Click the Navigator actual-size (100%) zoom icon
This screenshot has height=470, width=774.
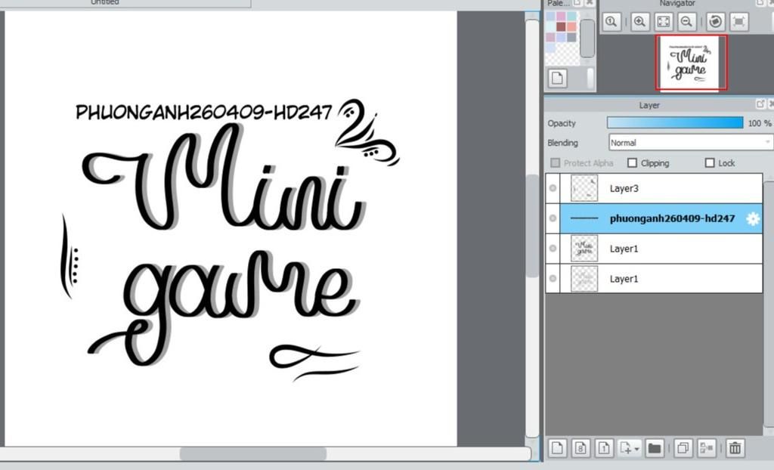611,22
